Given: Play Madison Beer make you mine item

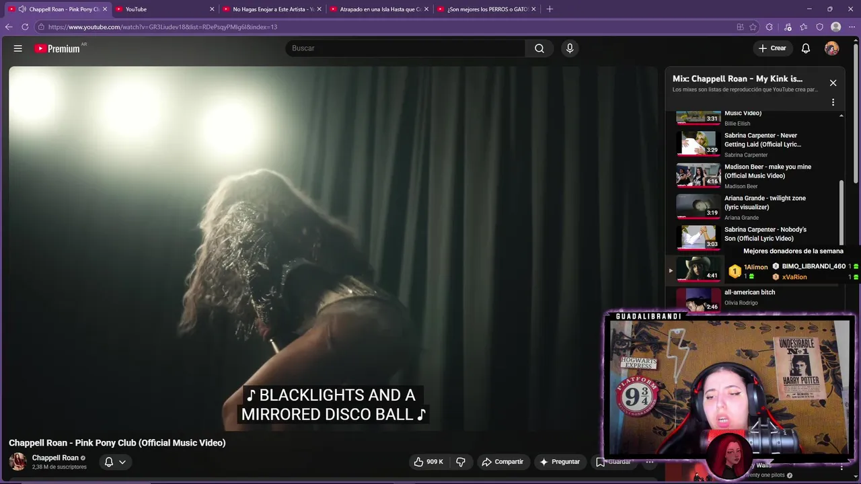Looking at the screenshot, I should [753, 175].
